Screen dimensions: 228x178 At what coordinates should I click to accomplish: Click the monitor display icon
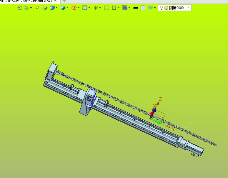click(125, 8)
